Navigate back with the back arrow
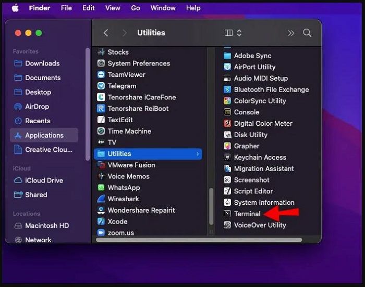Image resolution: width=365 pixels, height=287 pixels. [x=106, y=33]
